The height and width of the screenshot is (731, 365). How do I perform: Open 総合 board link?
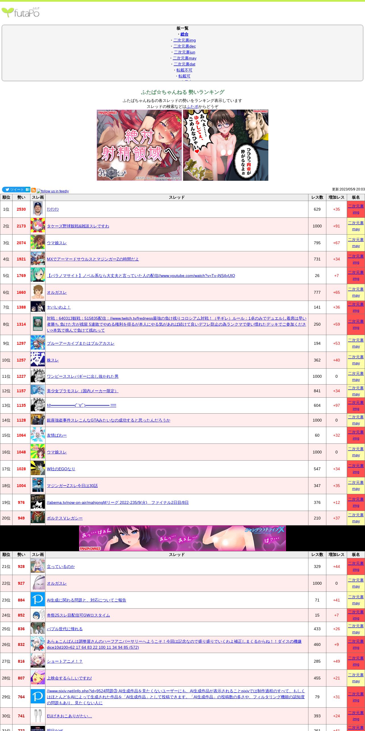(184, 34)
